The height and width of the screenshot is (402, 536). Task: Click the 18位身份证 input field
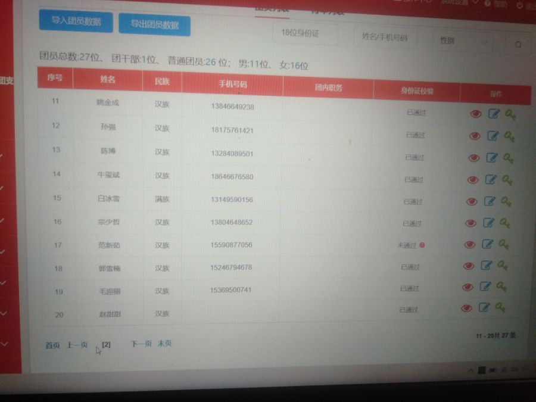306,34
